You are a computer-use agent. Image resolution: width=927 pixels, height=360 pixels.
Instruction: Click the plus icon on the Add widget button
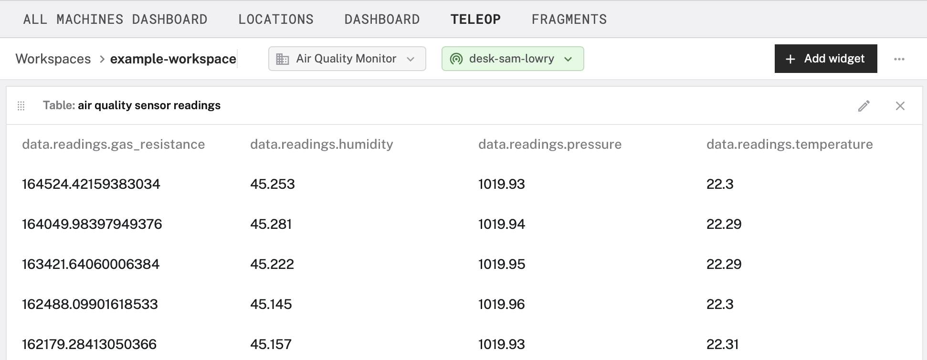[x=790, y=59]
